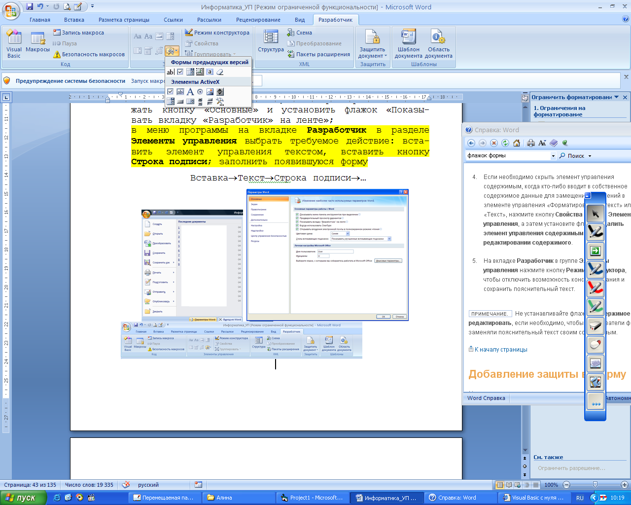Viewport: 631px width, 505px height.
Task: Click Поиск search button in help
Action: click(572, 156)
